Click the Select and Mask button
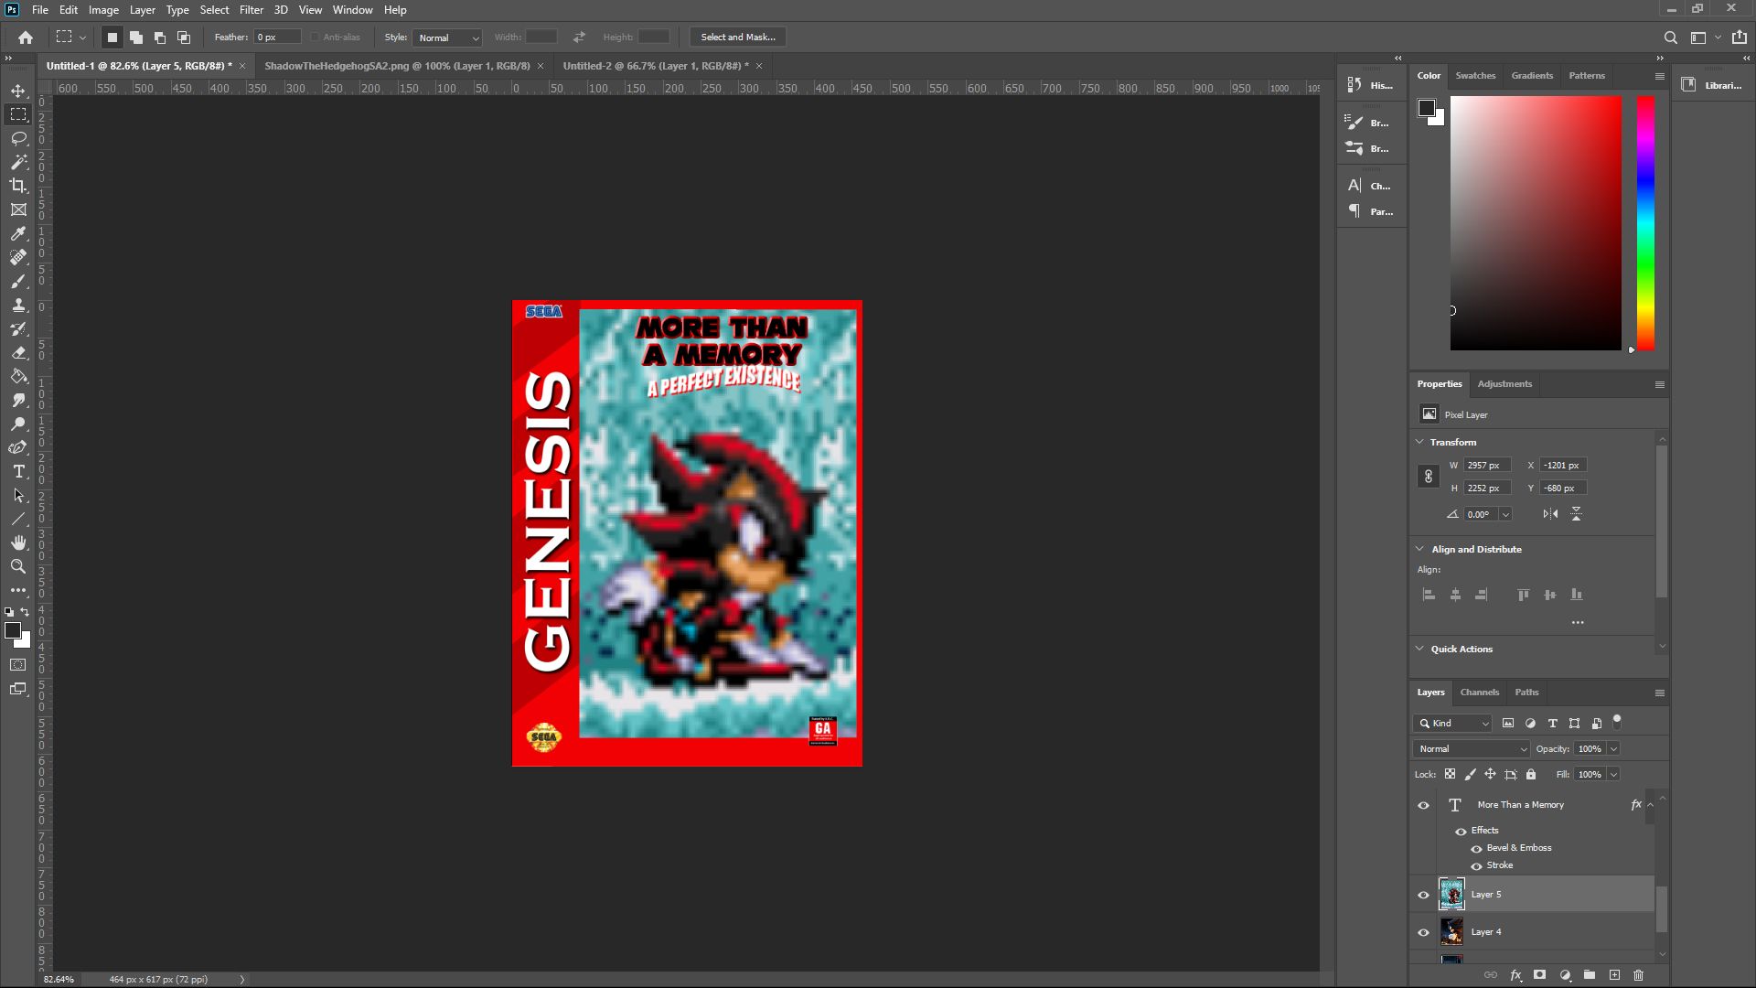Image resolution: width=1756 pixels, height=988 pixels. (737, 38)
